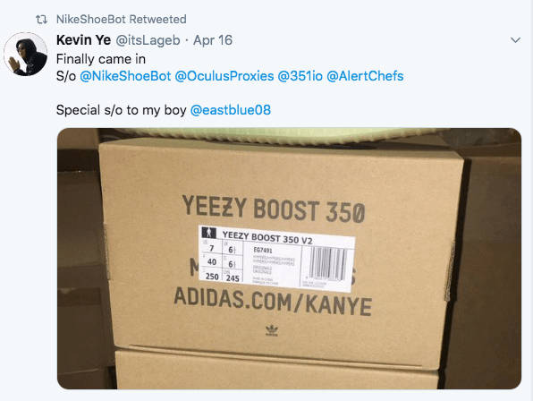
Task: Click the white Yeezy Boost 350 V2 size label
Action: (x=276, y=260)
